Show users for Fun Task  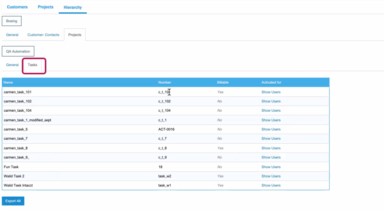click(x=271, y=167)
